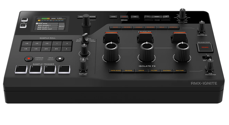Viewport: 229px width, 125px height.
Task: Click the SYNC button in tempo section
Action: [113, 17]
